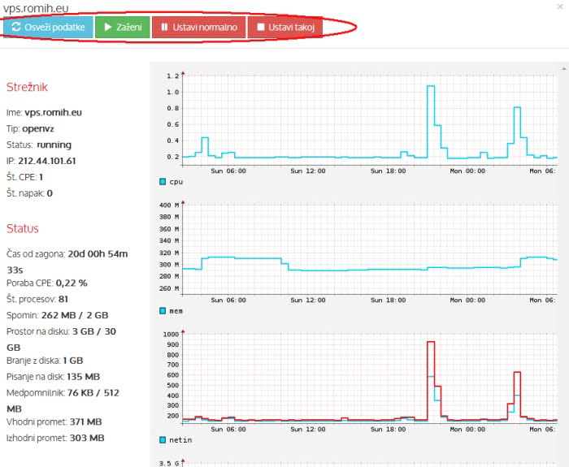Click the status value running

[54, 145]
